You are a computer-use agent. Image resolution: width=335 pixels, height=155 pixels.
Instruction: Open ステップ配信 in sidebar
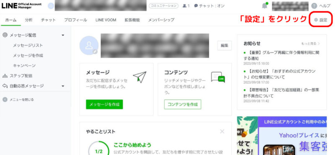(x=21, y=76)
